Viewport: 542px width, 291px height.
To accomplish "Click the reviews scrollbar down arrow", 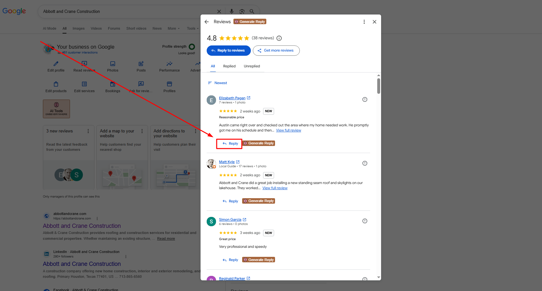I will 379,277.
